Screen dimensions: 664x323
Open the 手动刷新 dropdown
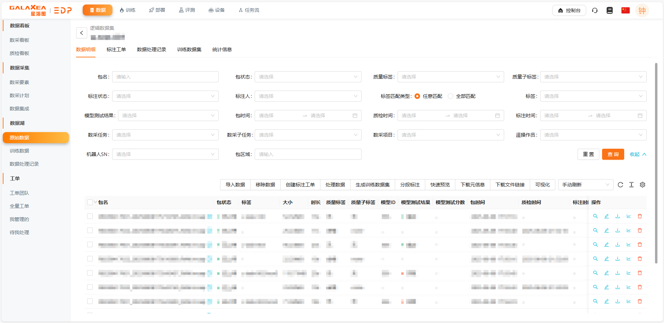tap(585, 185)
